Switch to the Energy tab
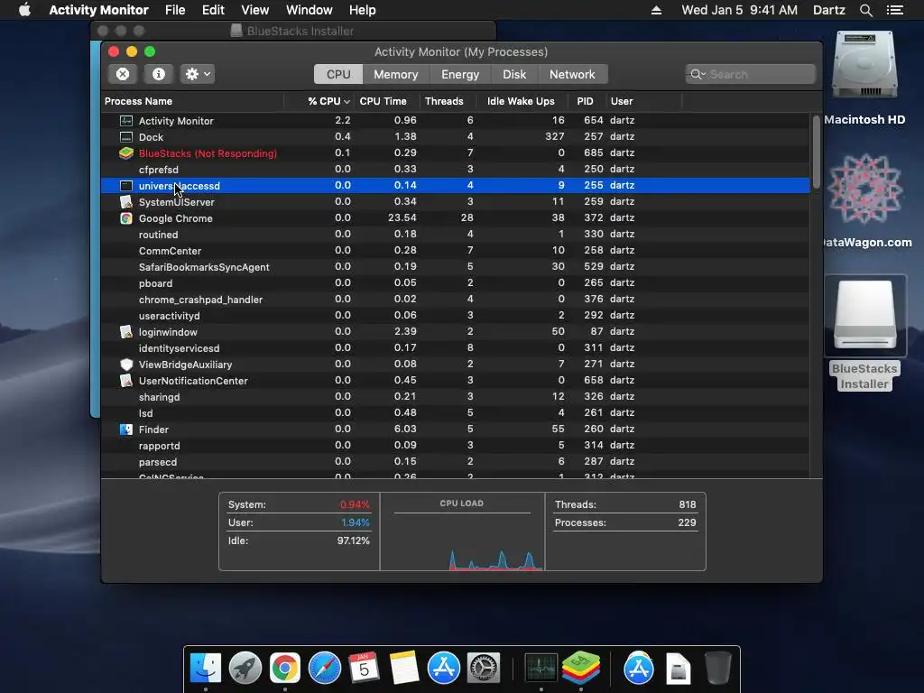Viewport: 924px width, 693px height. (x=460, y=74)
